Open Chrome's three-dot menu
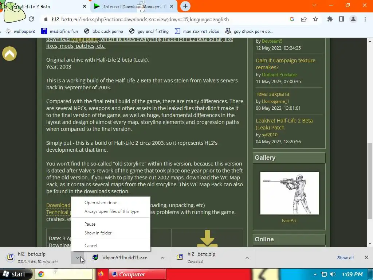Image resolution: width=373 pixels, height=280 pixels. click(x=365, y=19)
